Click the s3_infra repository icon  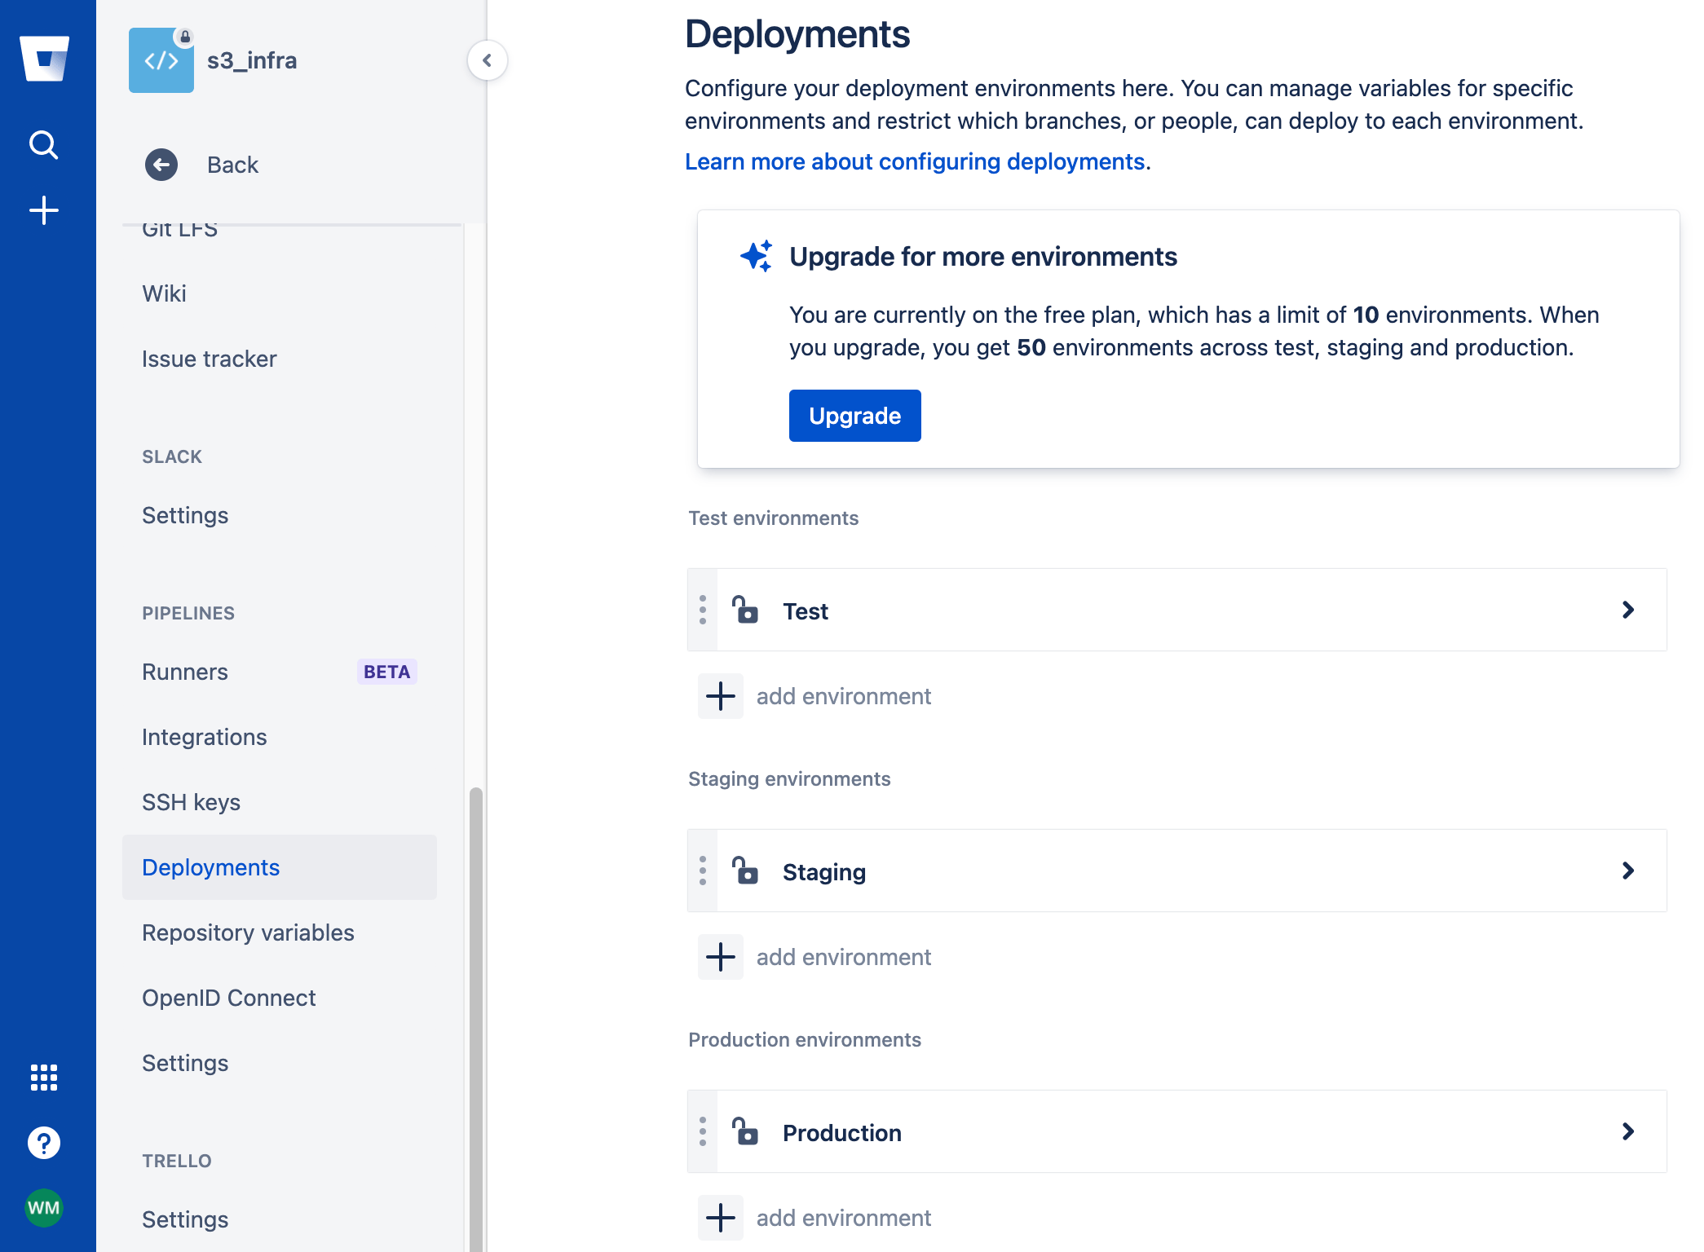coord(160,60)
